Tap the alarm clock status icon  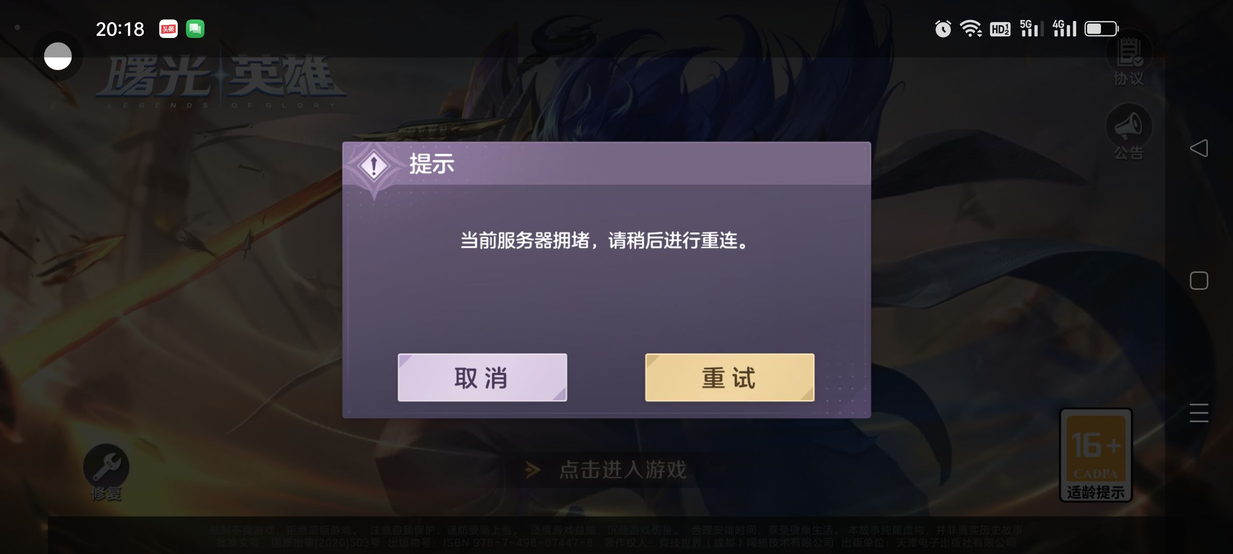(943, 29)
